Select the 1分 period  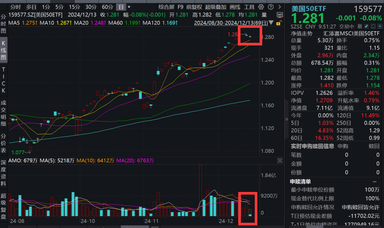(x=46, y=7)
